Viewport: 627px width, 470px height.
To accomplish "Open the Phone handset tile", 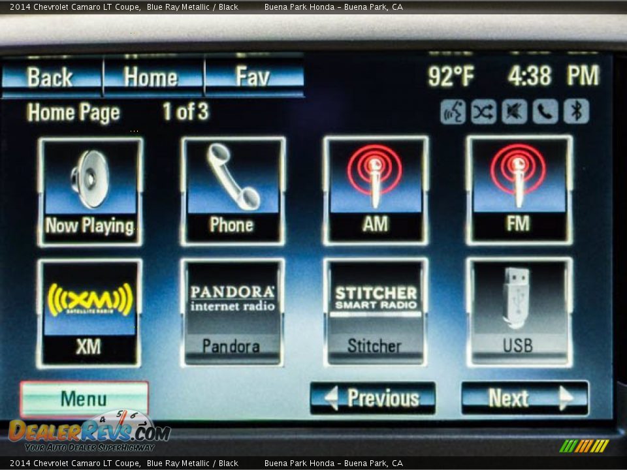I will click(x=233, y=191).
